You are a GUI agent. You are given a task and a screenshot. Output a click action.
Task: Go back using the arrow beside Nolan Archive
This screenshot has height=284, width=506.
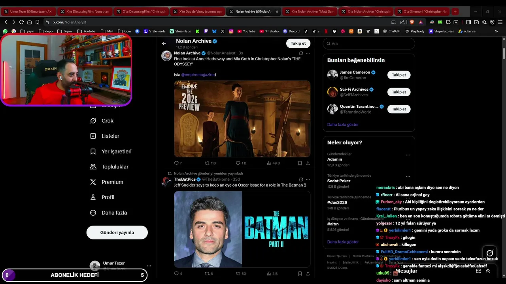tap(164, 43)
